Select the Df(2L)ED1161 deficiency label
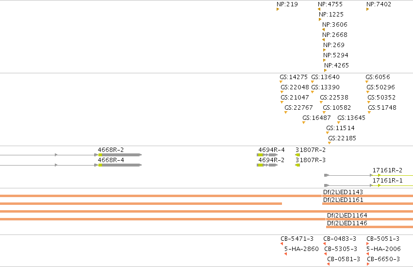 (x=343, y=200)
